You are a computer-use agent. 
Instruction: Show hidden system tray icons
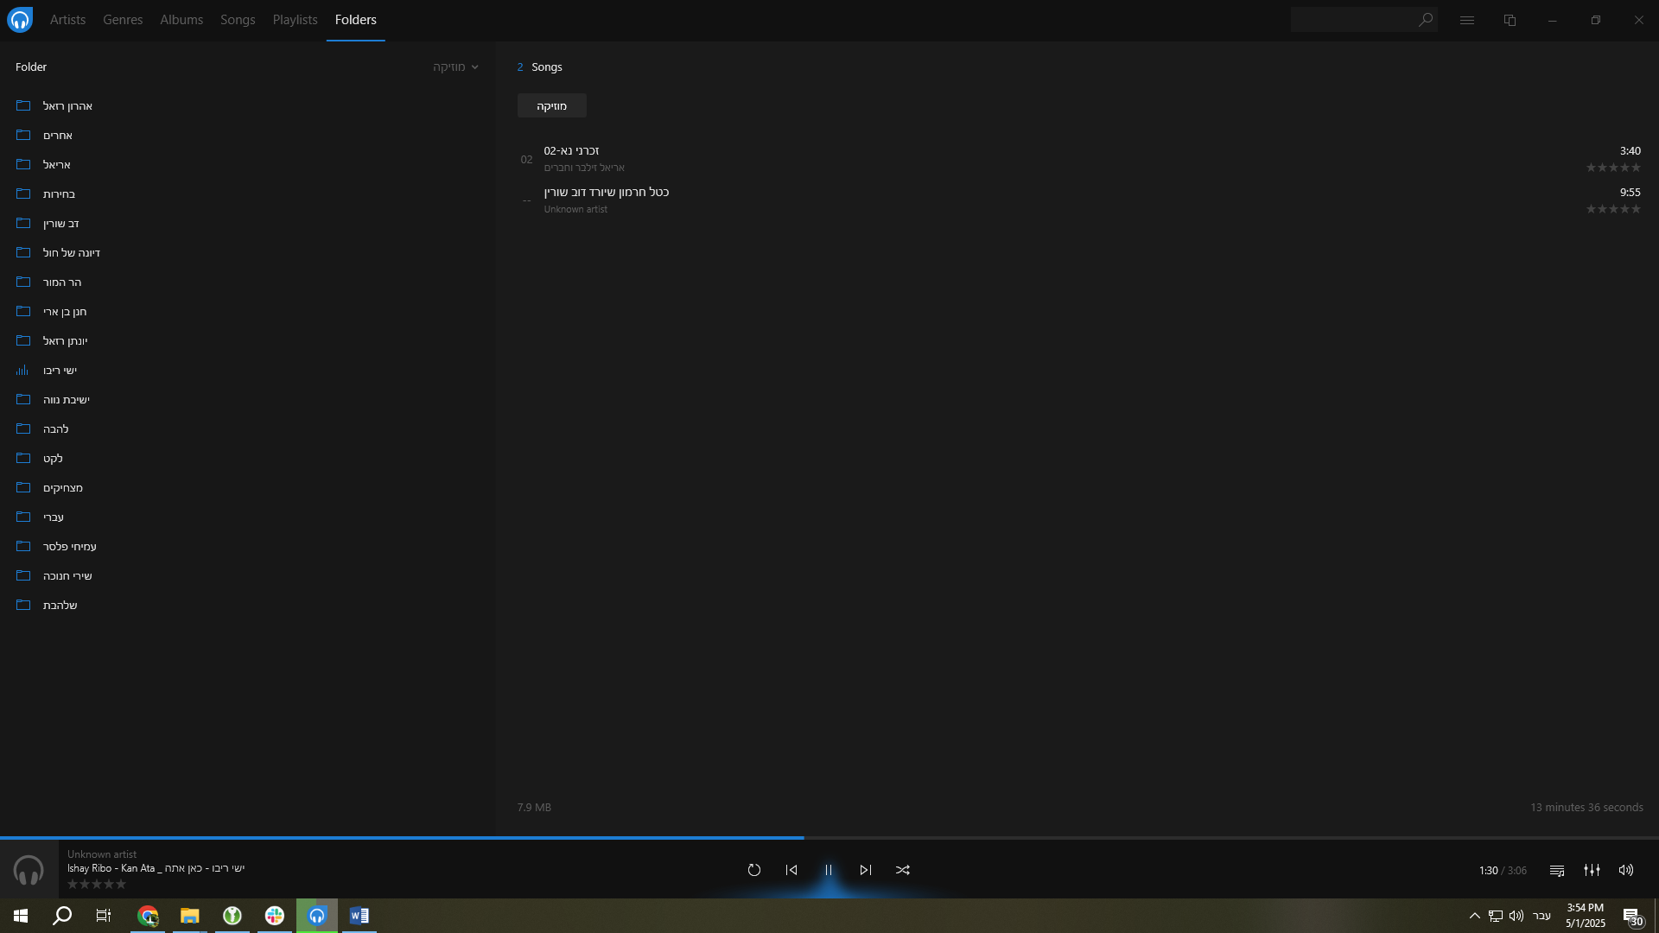coord(1475,916)
